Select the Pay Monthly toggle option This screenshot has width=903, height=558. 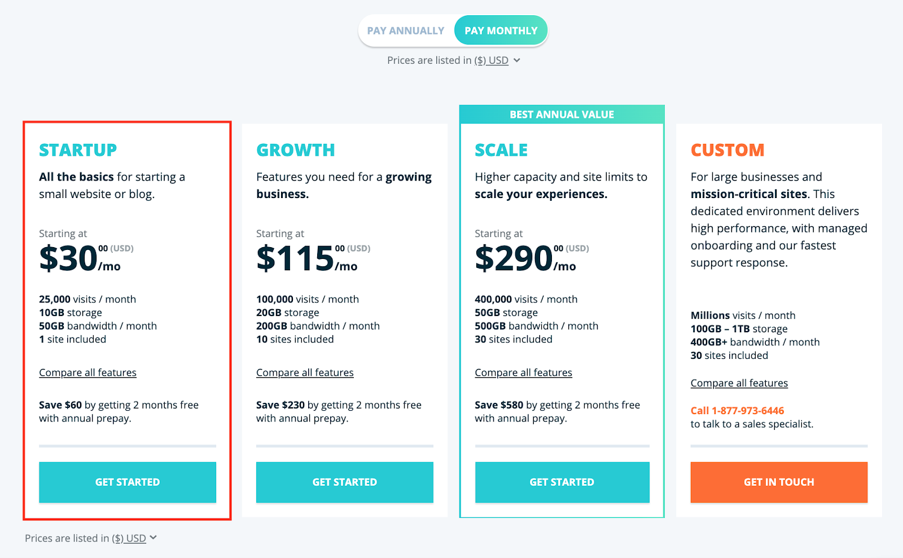click(x=501, y=30)
